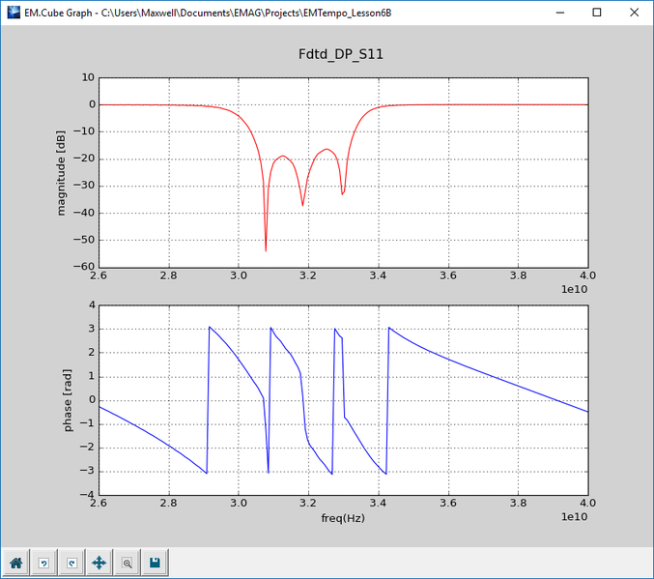Click the 1e10 exponent under the phase plot

pos(573,517)
